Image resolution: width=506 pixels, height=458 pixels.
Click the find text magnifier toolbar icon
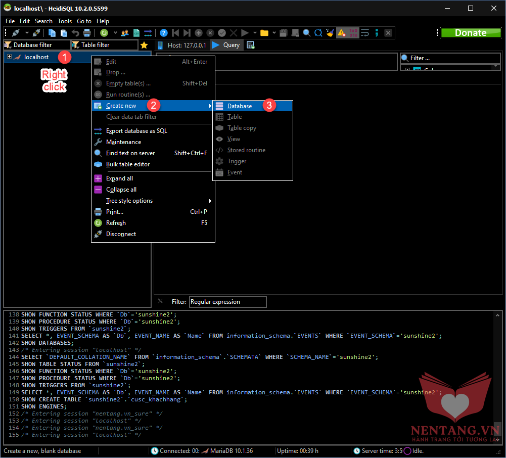[306, 33]
